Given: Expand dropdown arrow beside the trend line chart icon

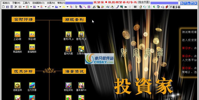Looking at the screenshot, I should click(x=53, y=7).
